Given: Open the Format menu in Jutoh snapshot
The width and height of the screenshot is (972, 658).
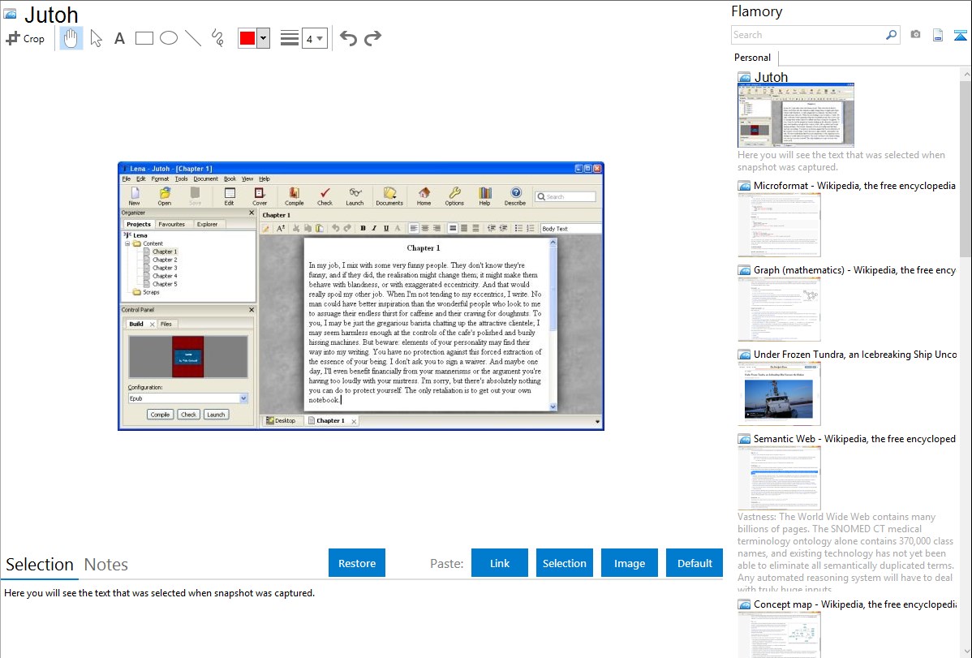Looking at the screenshot, I should point(160,178).
